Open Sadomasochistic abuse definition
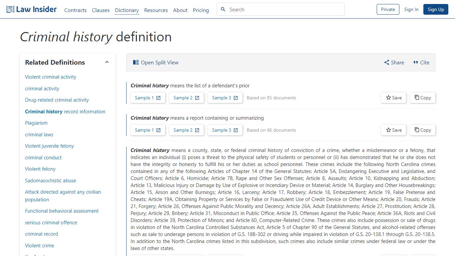 click(x=50, y=181)
